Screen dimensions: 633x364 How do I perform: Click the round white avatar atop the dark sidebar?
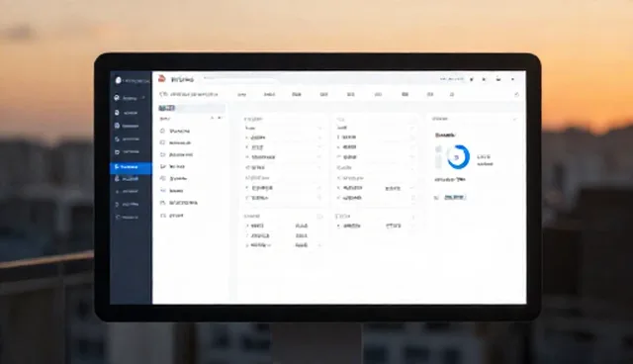(118, 81)
